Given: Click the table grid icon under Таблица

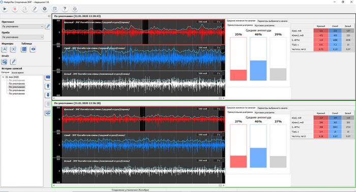Looking at the screenshot, I should coord(24,49).
